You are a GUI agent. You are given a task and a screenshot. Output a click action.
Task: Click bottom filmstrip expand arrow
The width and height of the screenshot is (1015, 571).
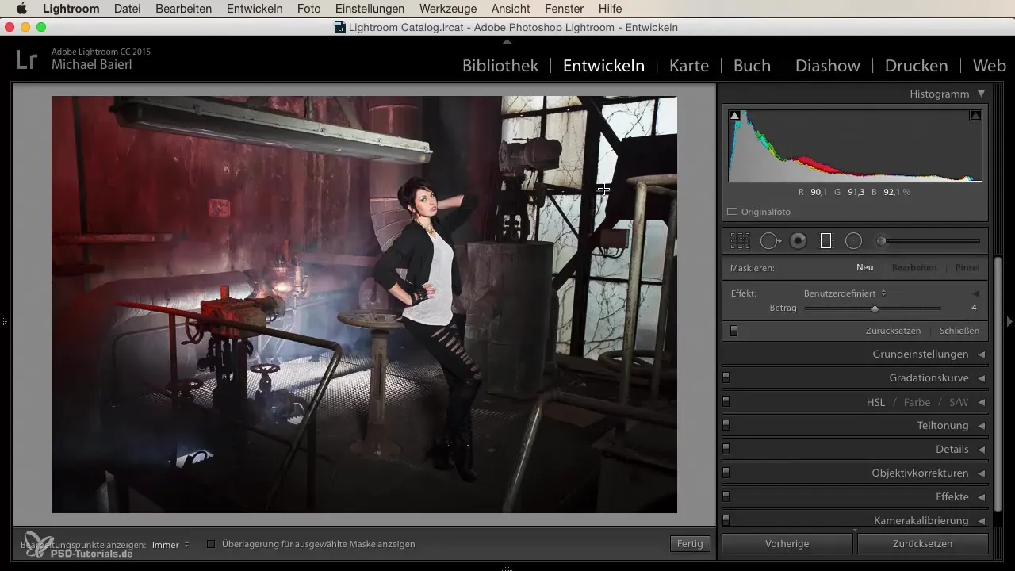tap(507, 567)
